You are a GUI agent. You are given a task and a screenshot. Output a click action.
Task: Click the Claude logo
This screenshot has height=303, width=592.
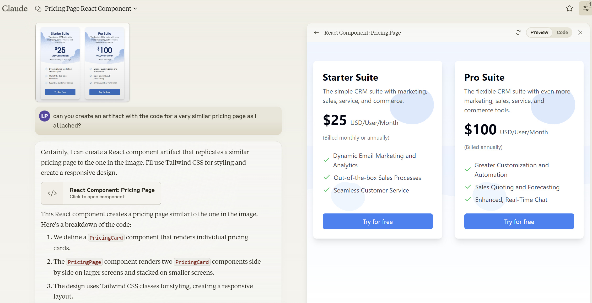click(15, 8)
